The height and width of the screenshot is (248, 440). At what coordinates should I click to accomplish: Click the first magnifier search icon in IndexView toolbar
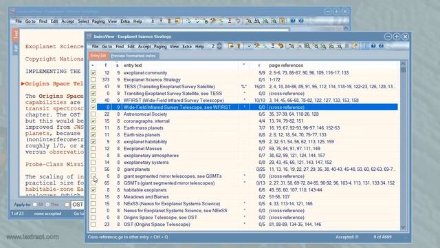[291, 46]
